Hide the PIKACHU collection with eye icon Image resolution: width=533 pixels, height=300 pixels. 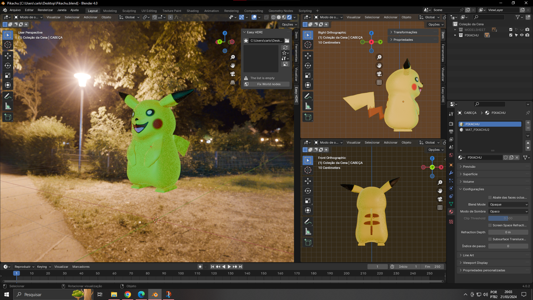coord(522,35)
